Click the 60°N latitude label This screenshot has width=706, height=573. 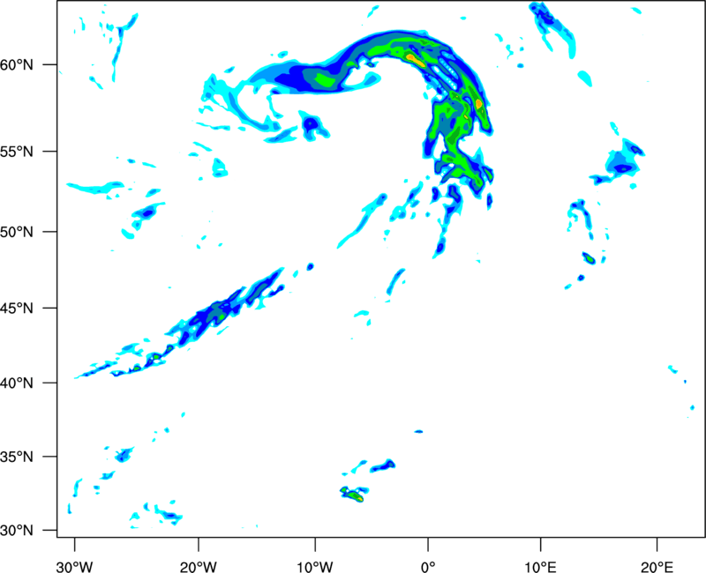[x=17, y=65]
